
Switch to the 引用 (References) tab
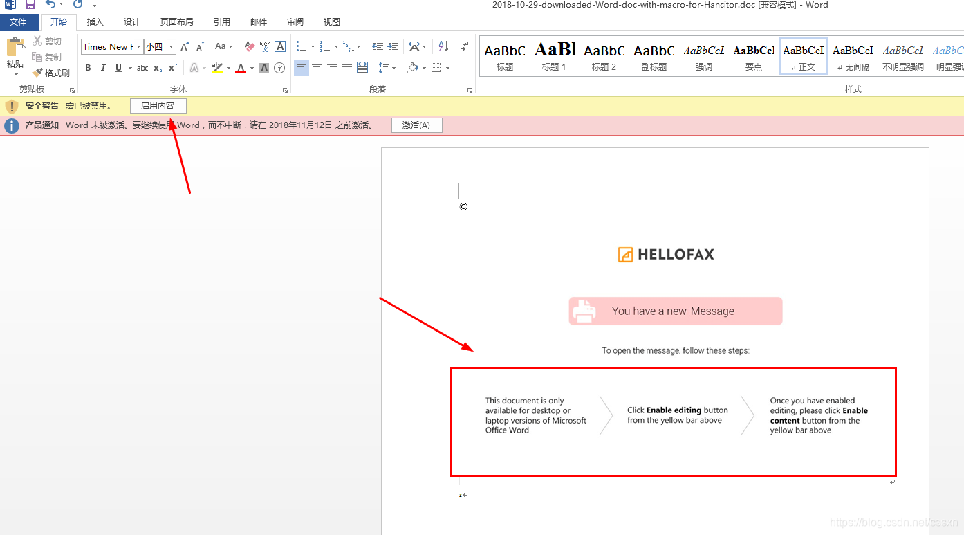[222, 22]
